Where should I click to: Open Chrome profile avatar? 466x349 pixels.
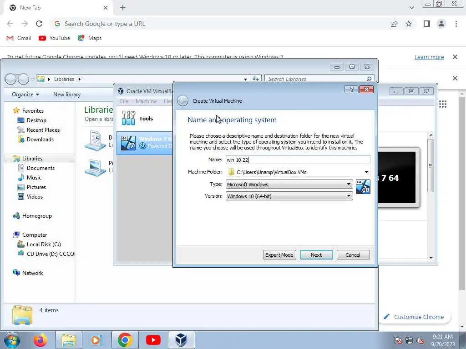[x=441, y=24]
